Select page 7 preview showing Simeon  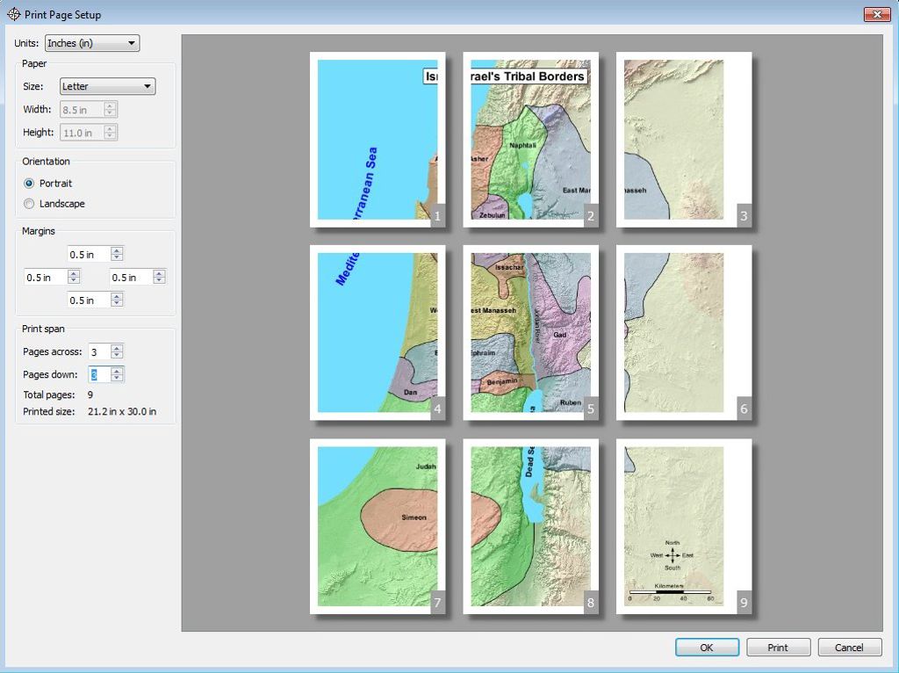click(378, 526)
